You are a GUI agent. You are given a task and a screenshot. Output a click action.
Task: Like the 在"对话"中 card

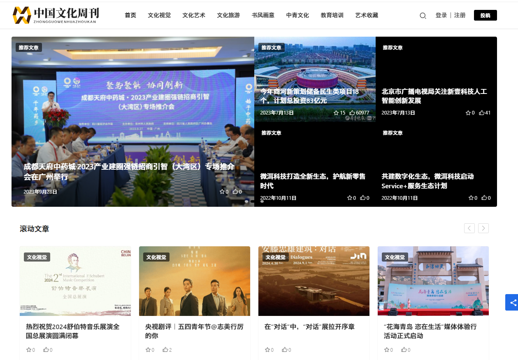tap(284, 350)
